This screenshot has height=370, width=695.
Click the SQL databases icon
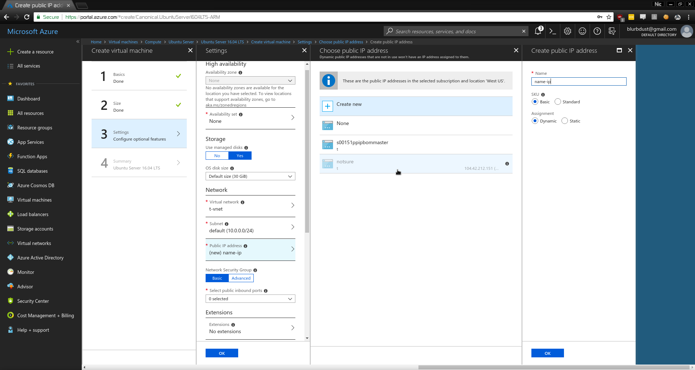click(x=10, y=171)
